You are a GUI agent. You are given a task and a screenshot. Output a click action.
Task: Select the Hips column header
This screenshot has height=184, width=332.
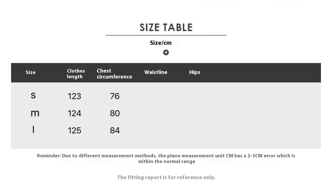click(195, 72)
